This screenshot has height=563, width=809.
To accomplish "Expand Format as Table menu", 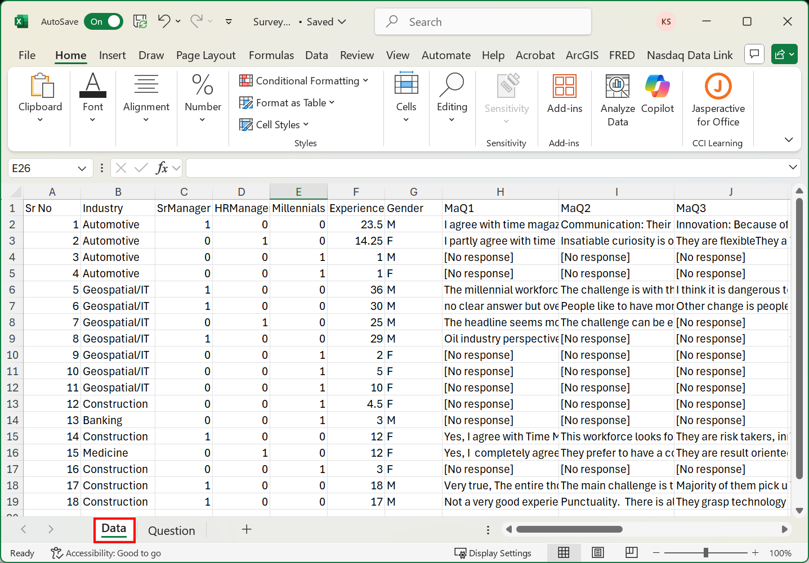I will (287, 102).
